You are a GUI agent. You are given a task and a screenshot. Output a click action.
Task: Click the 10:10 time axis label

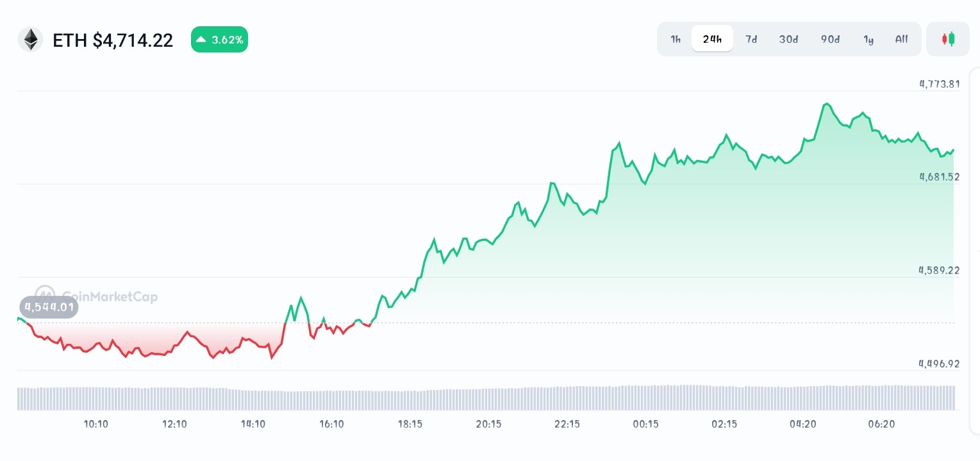click(96, 424)
